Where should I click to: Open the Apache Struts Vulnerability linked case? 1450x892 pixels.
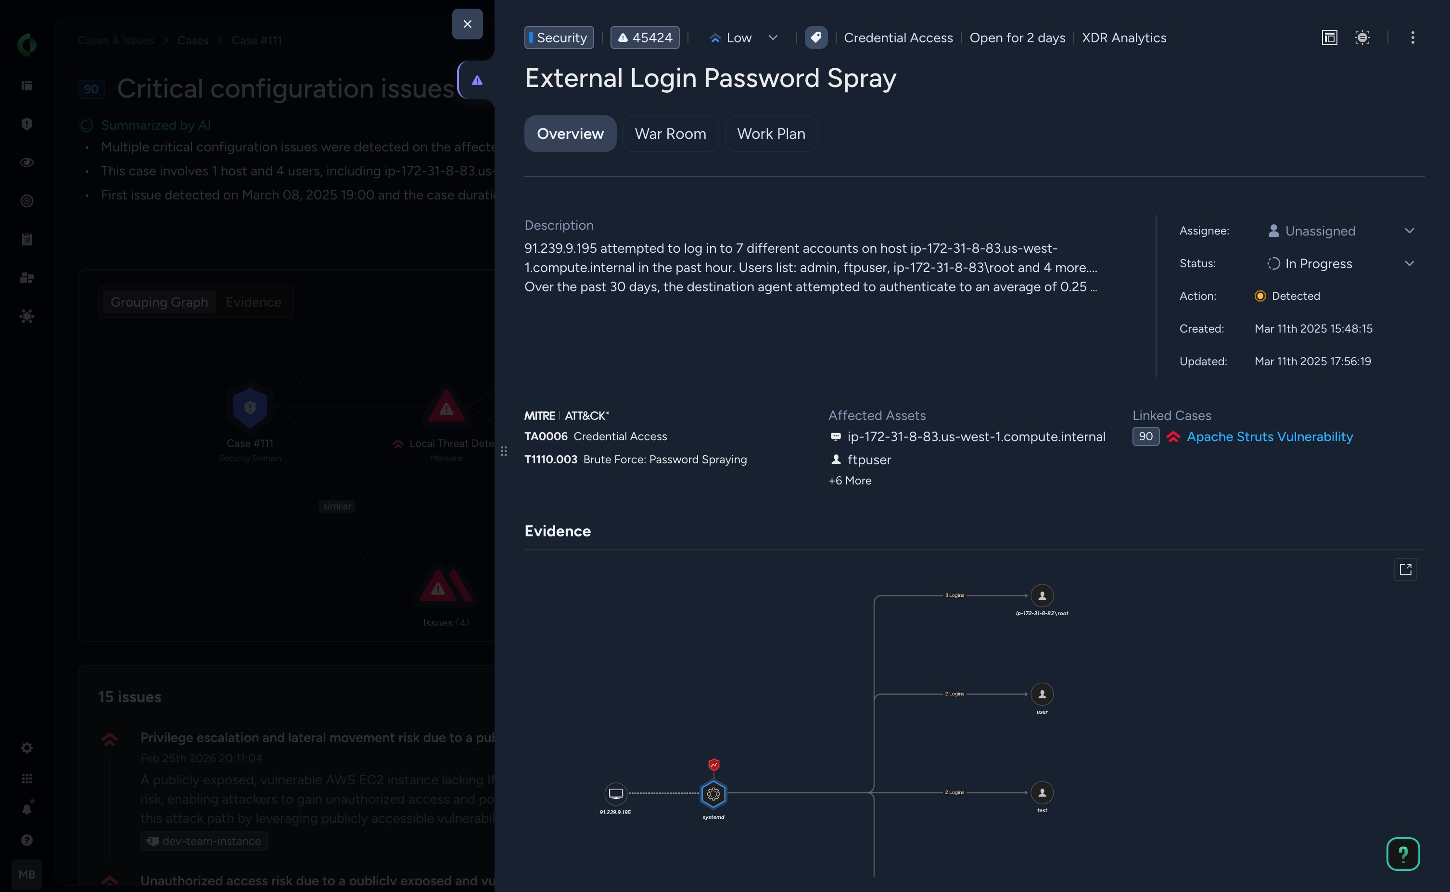click(1269, 436)
